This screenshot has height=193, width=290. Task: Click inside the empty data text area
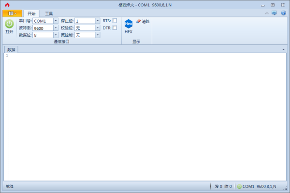[145, 116]
